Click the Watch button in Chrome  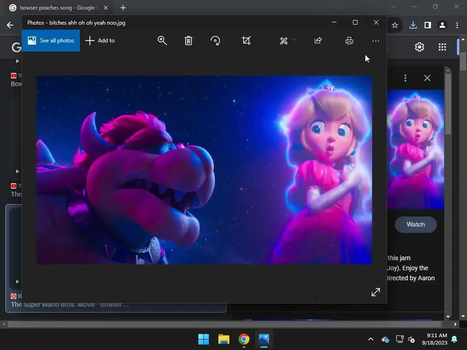point(416,224)
